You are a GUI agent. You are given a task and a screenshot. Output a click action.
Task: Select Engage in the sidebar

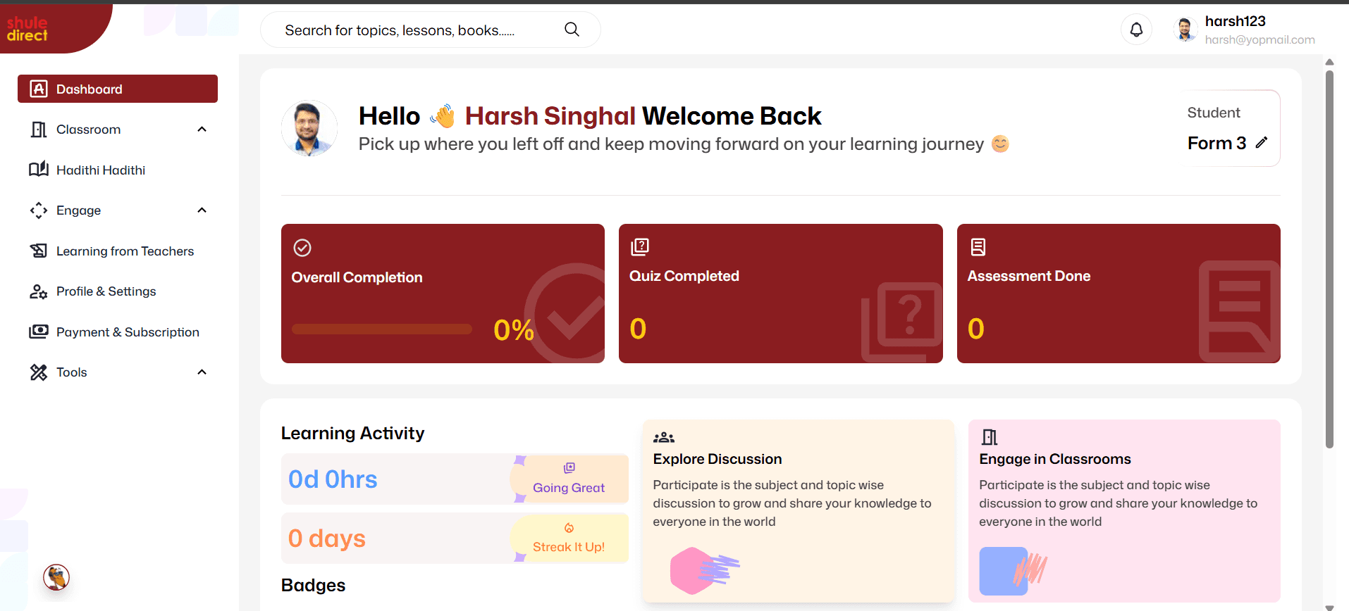pos(118,210)
